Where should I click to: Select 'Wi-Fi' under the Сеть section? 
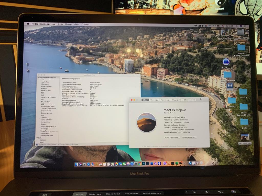click(x=42, y=142)
